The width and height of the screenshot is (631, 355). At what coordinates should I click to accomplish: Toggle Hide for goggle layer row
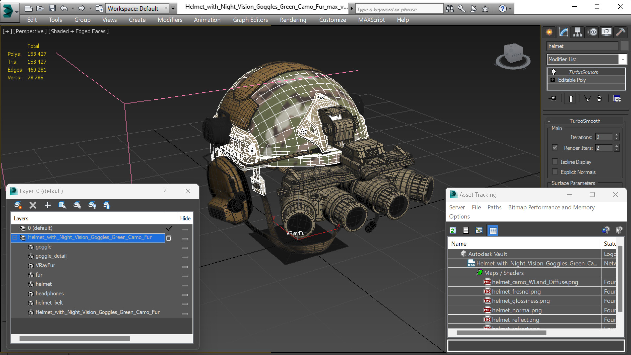(185, 248)
